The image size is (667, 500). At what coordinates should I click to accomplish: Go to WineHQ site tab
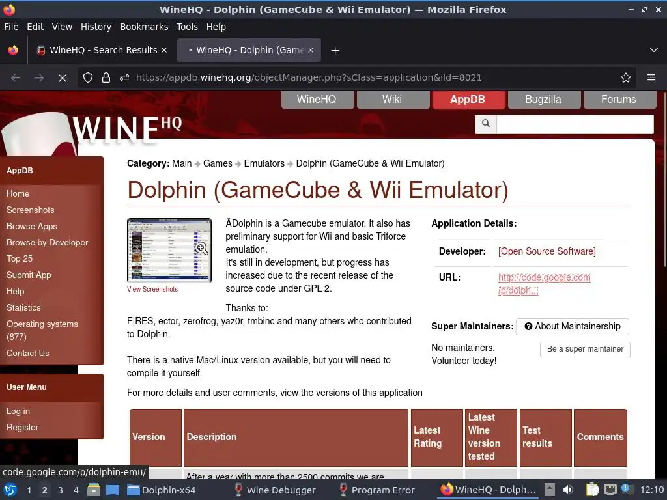(317, 100)
